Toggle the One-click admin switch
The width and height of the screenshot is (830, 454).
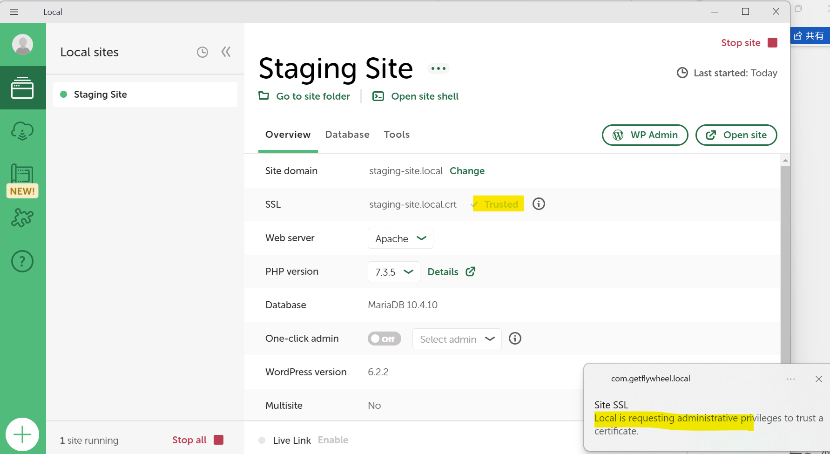(384, 339)
